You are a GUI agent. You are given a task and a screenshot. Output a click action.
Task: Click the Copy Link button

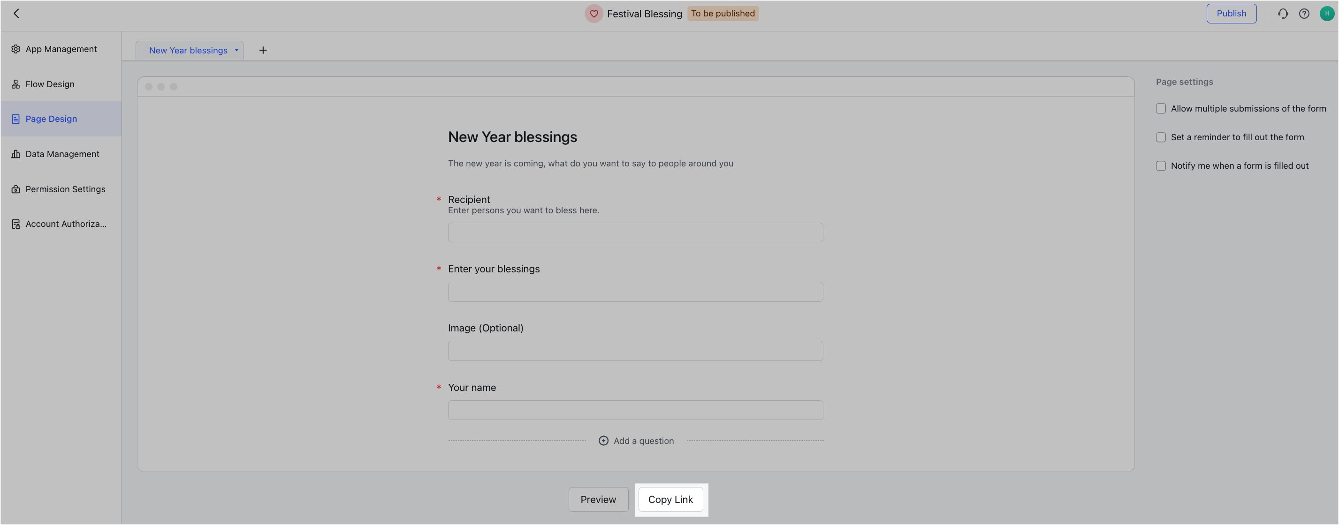point(670,500)
